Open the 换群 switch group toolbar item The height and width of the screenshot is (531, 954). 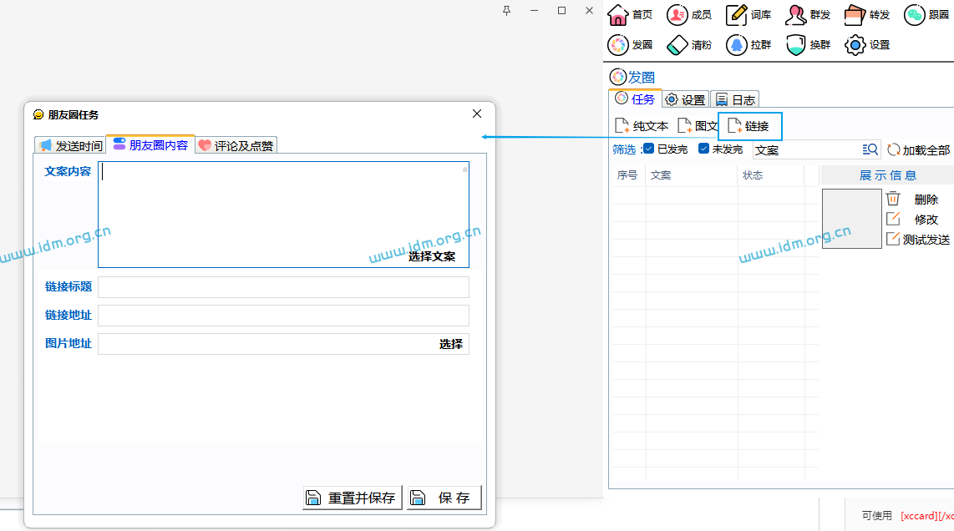coord(808,44)
